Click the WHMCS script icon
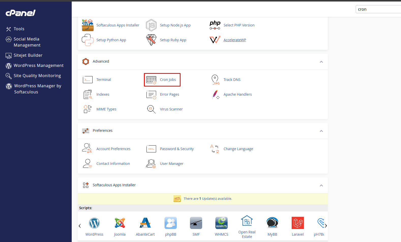 (221, 223)
